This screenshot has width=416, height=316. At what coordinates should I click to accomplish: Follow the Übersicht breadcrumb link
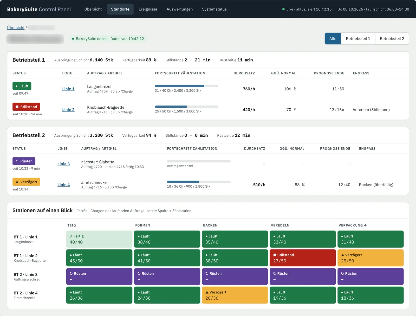coord(16,28)
